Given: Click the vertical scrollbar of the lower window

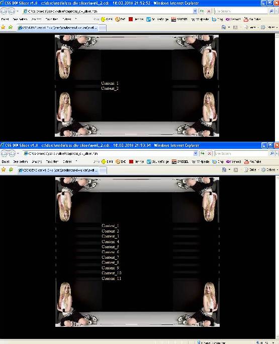Looking at the screenshot, I should (x=277, y=257).
